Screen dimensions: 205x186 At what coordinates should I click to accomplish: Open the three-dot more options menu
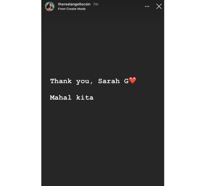tap(147, 7)
